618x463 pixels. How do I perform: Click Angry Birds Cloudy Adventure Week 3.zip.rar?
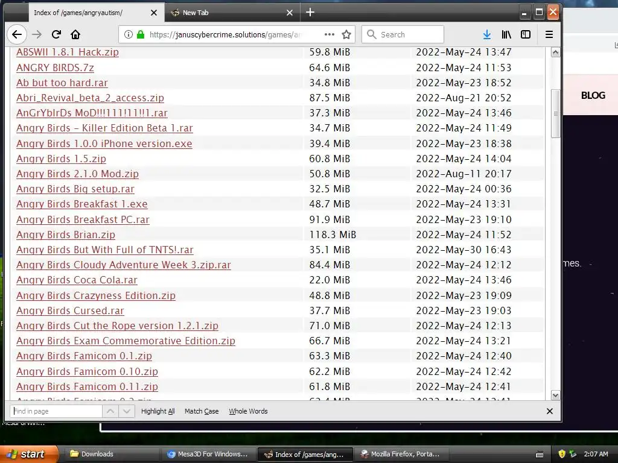tap(123, 265)
